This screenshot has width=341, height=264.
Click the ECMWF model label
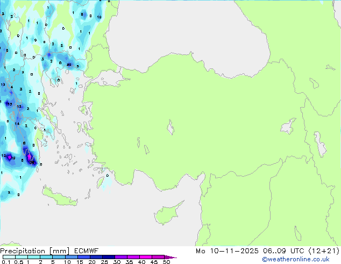(x=87, y=251)
